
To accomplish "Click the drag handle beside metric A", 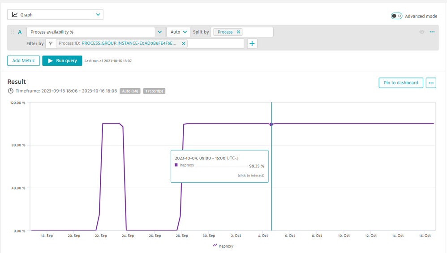I will pos(12,32).
